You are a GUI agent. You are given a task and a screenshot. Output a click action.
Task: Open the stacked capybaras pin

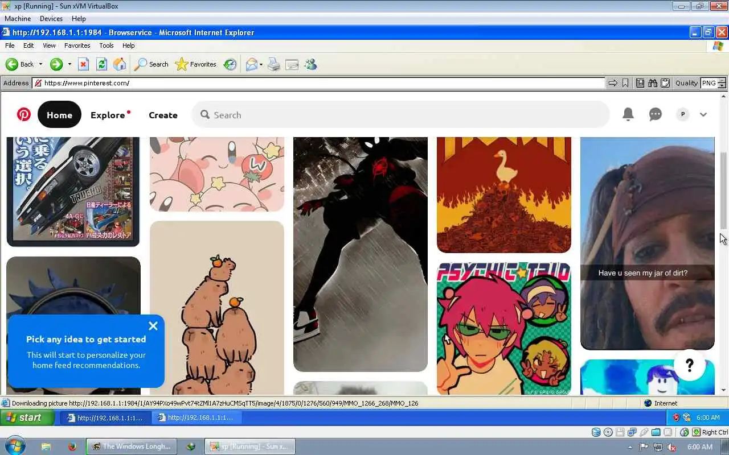point(217,308)
